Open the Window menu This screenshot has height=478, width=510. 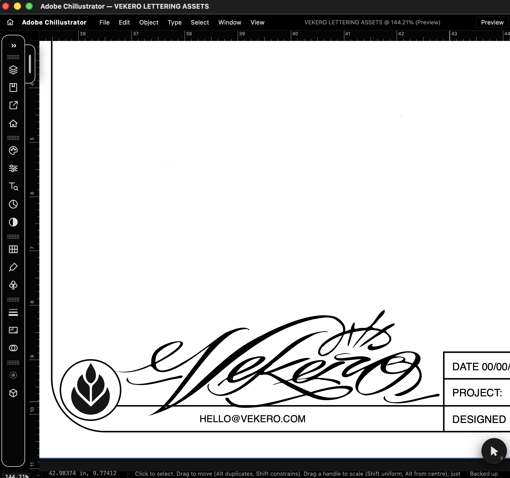coord(230,22)
